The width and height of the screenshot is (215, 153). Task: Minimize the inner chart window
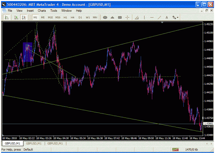pos(202,11)
